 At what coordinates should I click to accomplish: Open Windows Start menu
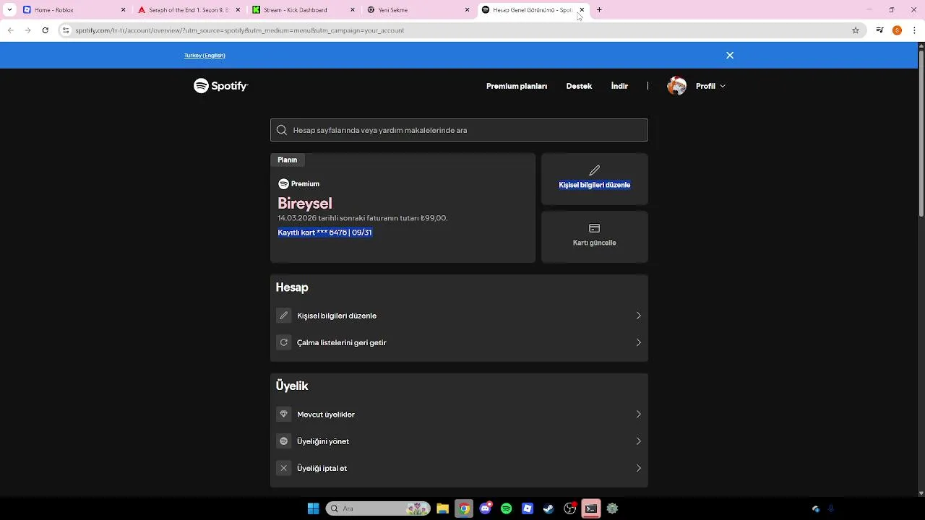(313, 508)
